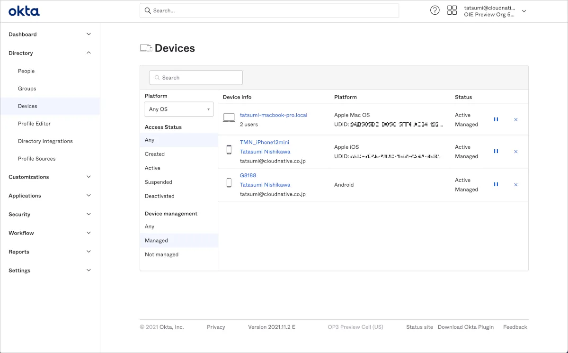Screen dimensions: 568x353
Task: Suspend the tatsumi-macbook-pro.local device
Action: click(x=496, y=119)
